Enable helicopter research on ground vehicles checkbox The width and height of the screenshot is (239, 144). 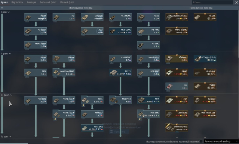tap(201, 141)
